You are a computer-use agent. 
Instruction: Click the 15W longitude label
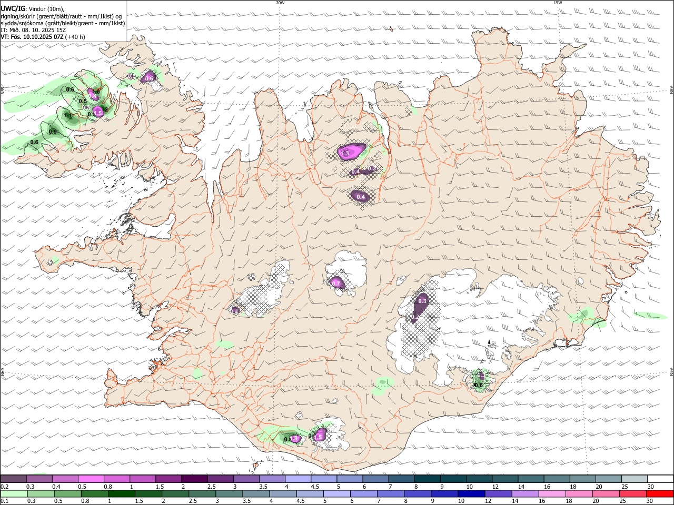pos(558,3)
